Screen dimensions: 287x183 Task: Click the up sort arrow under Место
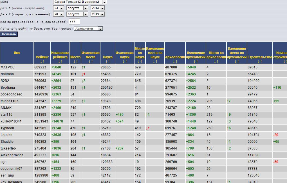pyautogui.click(x=77, y=62)
